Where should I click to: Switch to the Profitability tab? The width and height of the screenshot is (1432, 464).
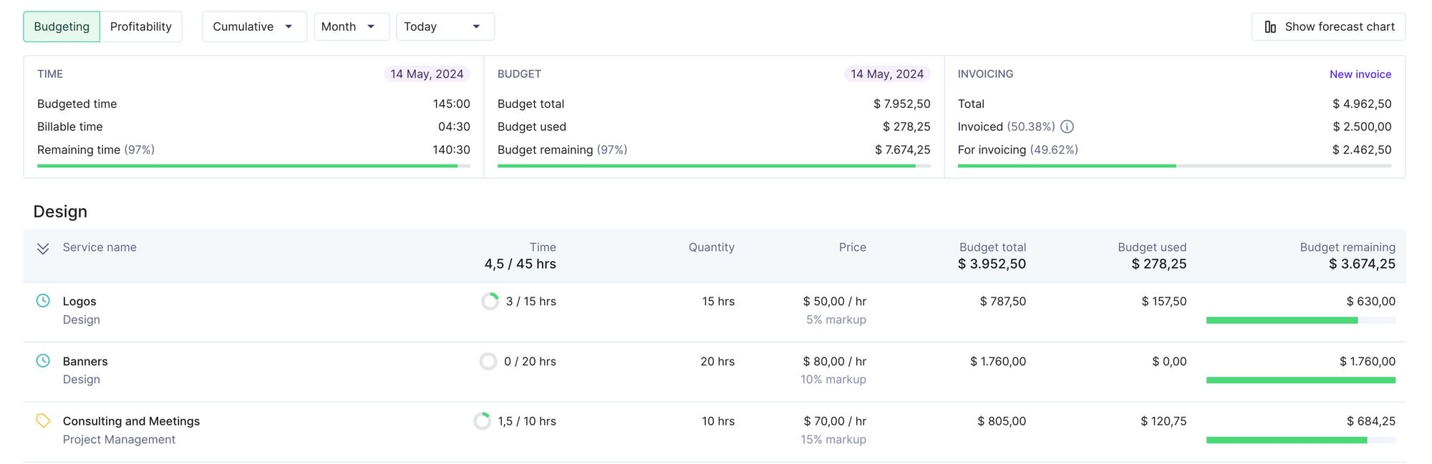point(141,26)
